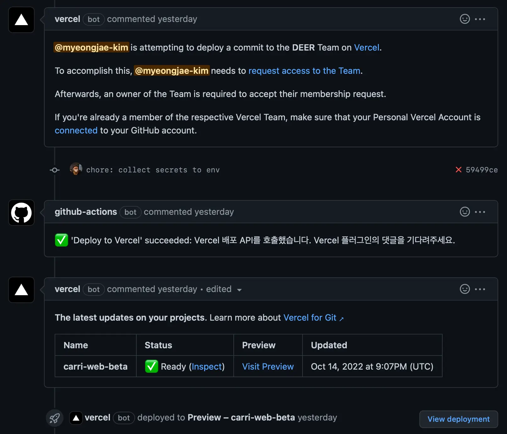Click 'Oct 14, 2022 at 9:07PM (UTC)' cell

372,366
